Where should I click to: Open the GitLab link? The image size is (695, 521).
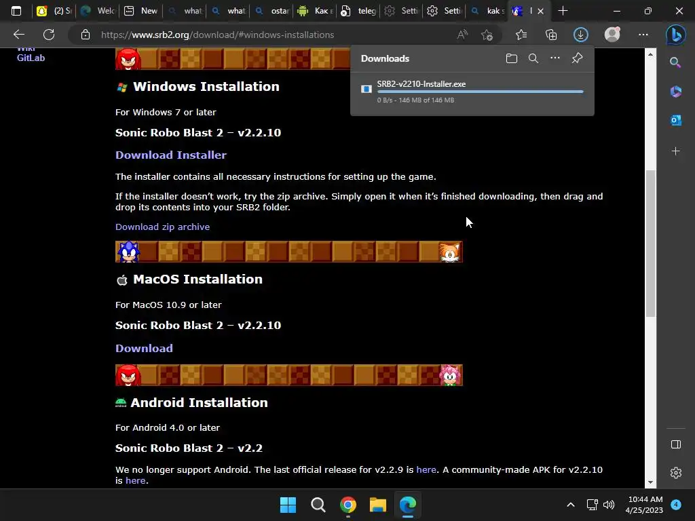coord(31,58)
